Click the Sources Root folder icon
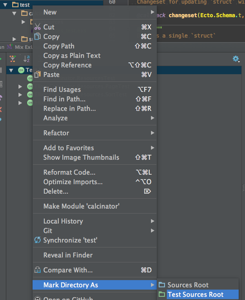Screen dimensions: 245x300 162,285
